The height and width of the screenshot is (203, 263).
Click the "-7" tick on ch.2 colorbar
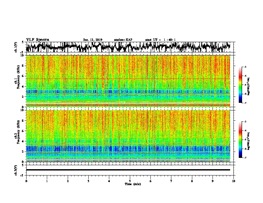point(245,158)
